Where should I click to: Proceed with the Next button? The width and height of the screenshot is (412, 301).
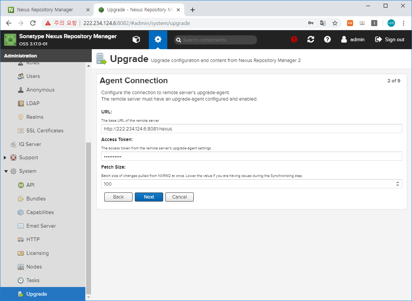pyautogui.click(x=149, y=197)
